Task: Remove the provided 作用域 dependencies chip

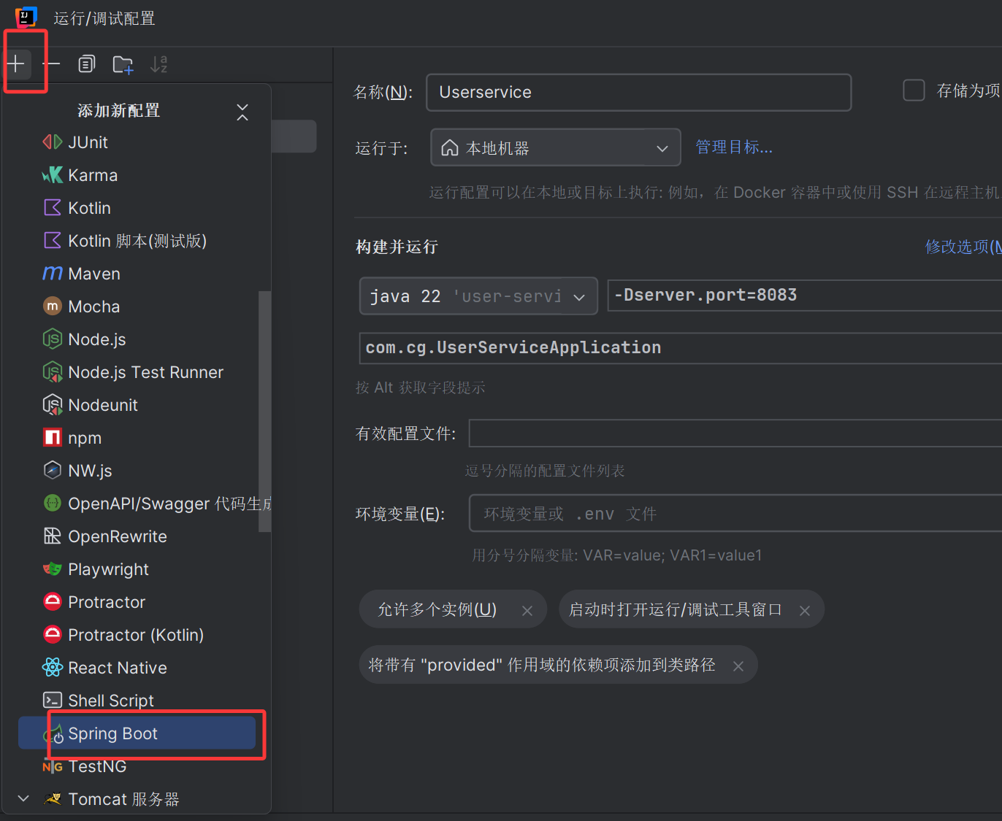Action: 738,666
